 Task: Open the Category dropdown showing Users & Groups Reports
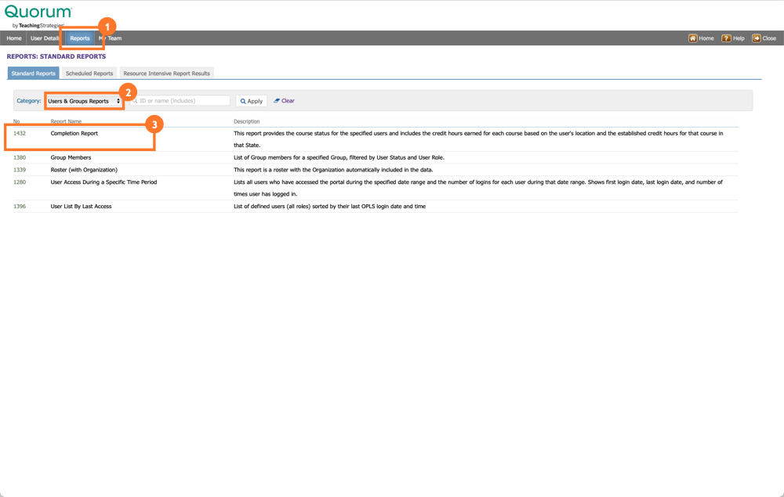tap(84, 100)
